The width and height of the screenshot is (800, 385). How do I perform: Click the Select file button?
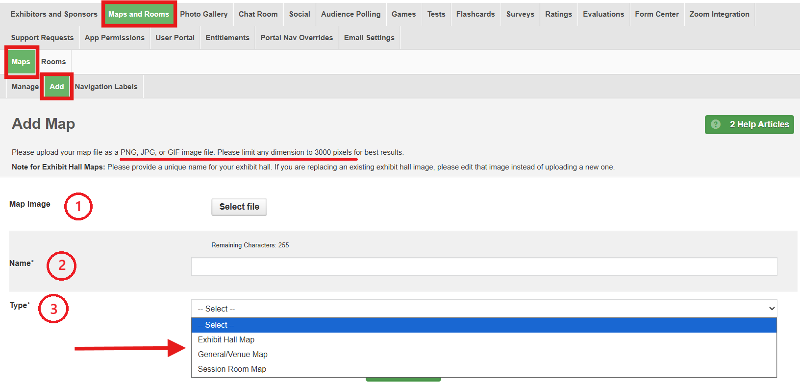(x=239, y=207)
